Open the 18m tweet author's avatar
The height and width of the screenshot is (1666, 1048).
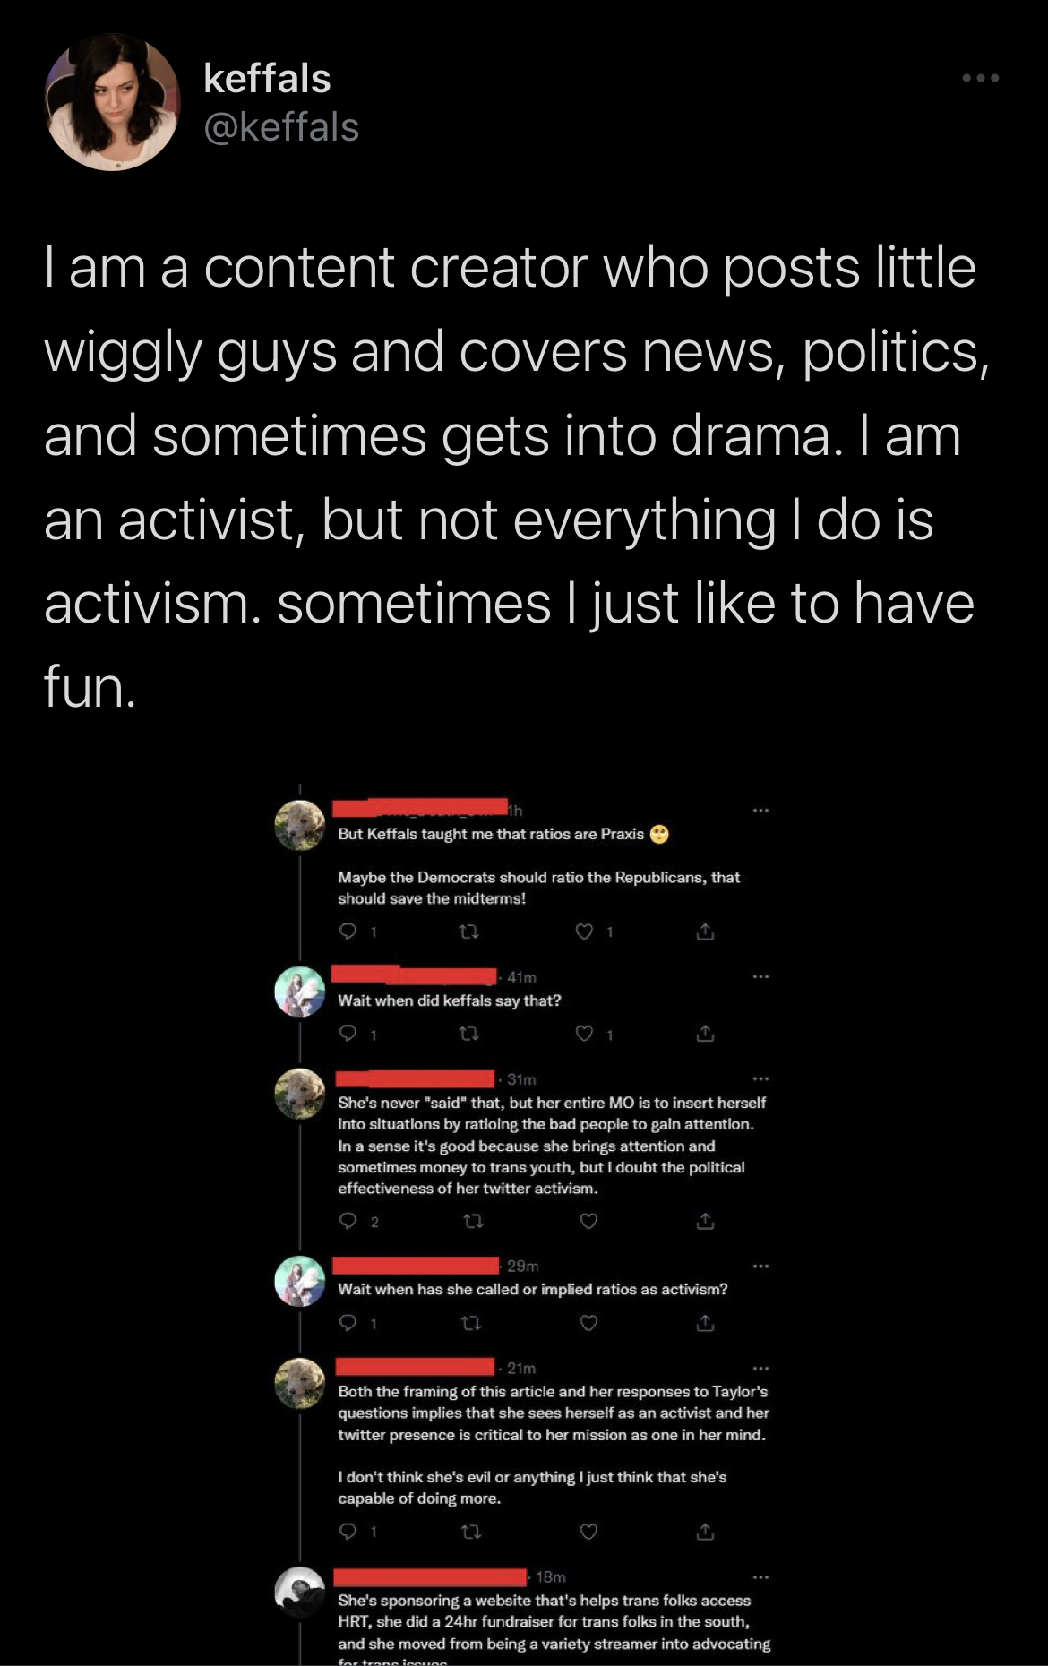[x=300, y=1593]
